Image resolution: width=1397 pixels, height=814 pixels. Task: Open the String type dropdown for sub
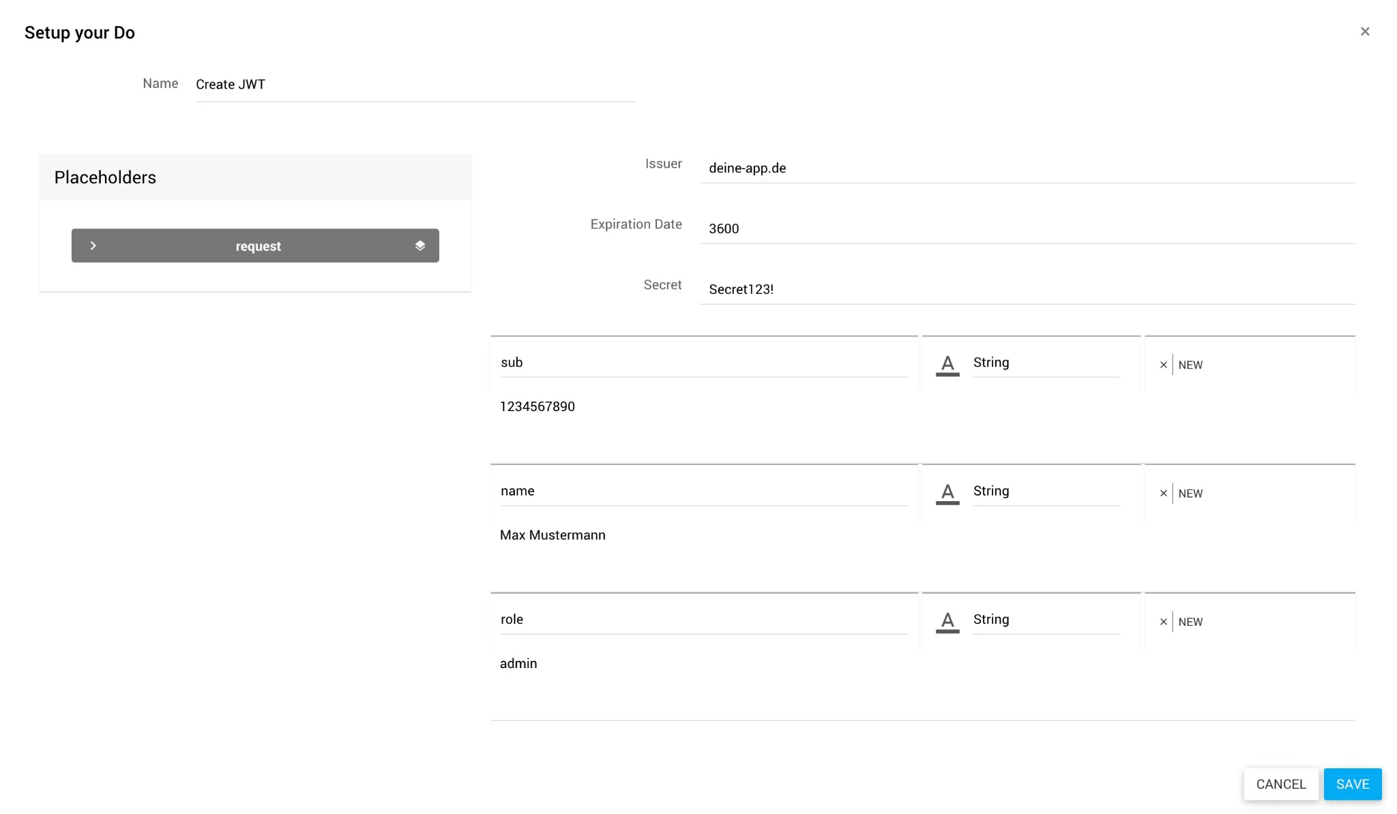click(x=1045, y=363)
